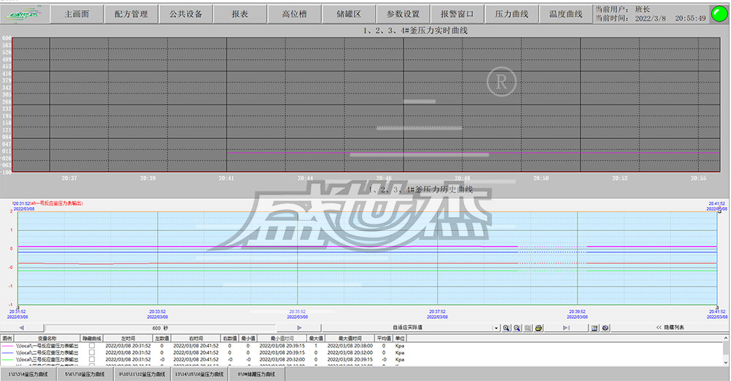Open the 自适应实际值 dropdown
Viewport: 731px width, 381px height.
point(496,328)
